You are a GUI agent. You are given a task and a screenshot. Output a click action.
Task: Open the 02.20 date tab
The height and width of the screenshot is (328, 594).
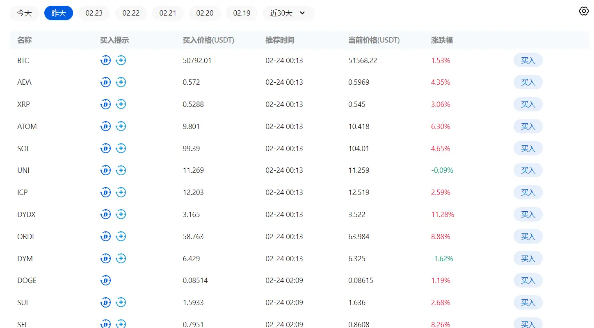click(x=205, y=13)
